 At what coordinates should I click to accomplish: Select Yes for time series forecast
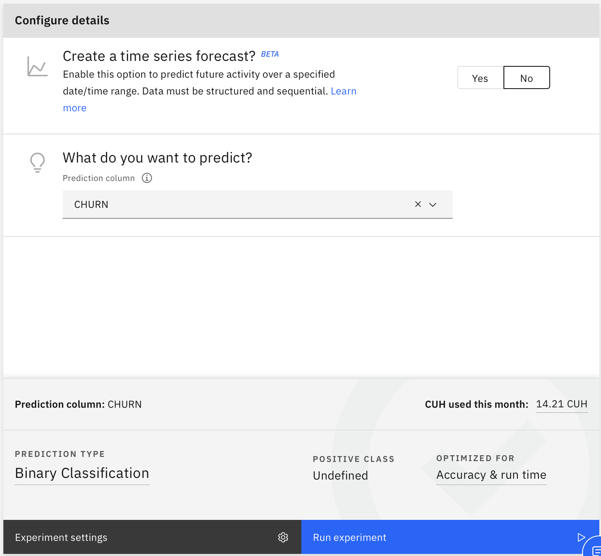click(480, 78)
